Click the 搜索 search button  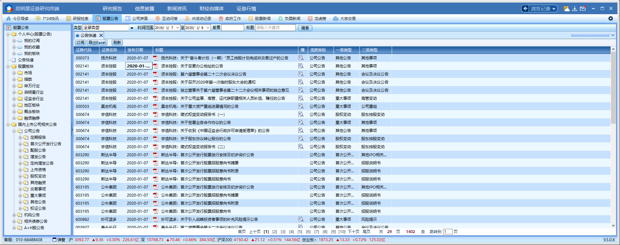coord(305,28)
